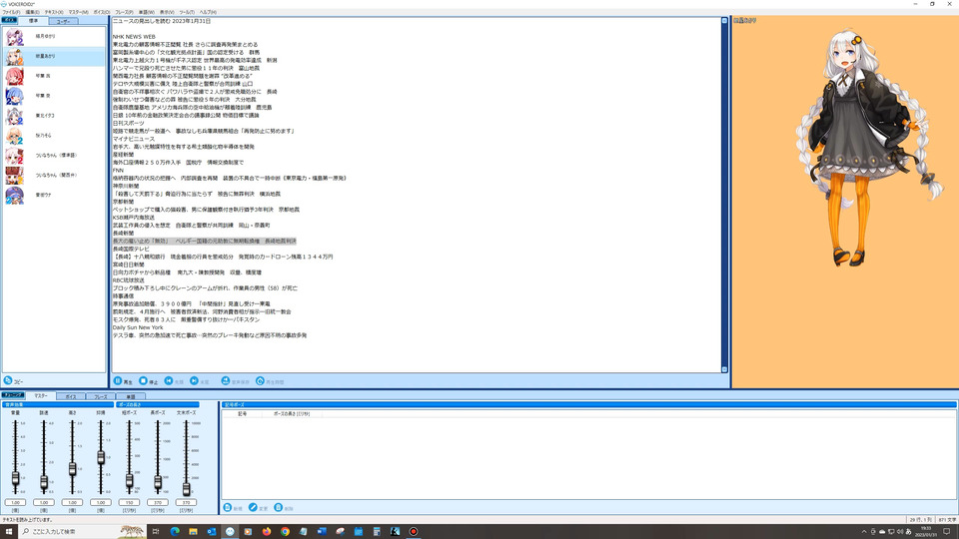This screenshot has height=539, width=959.
Task: Open the マスター tuning tab
Action: pos(40,396)
